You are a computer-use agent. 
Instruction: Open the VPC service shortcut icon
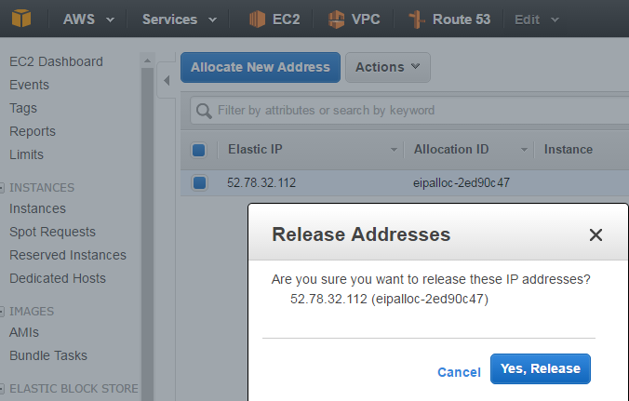pos(336,20)
